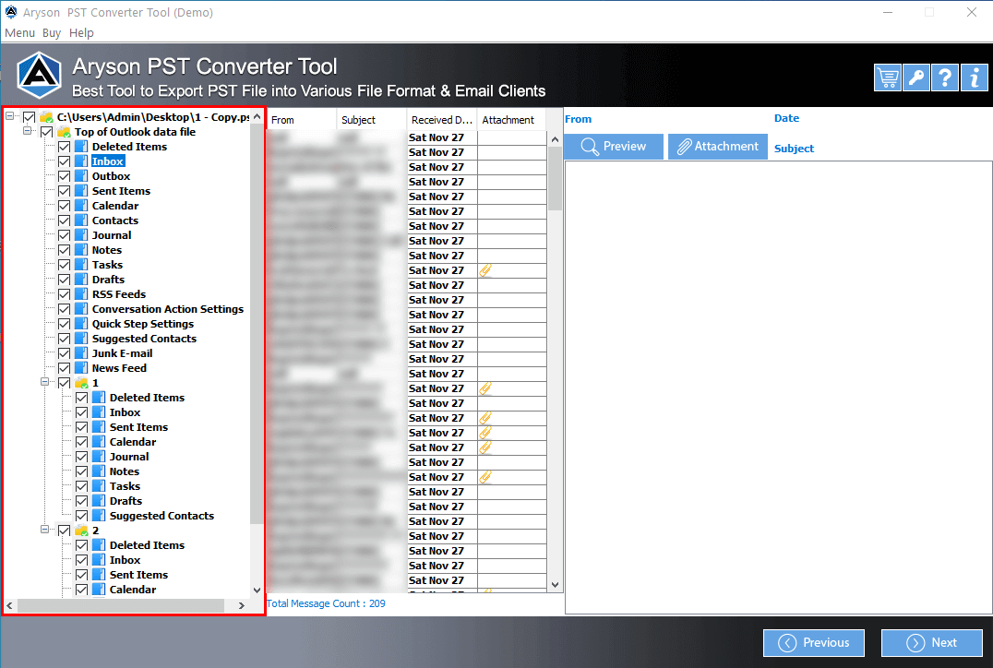Select Conversation Action Settings folder
The image size is (993, 668).
[168, 309]
